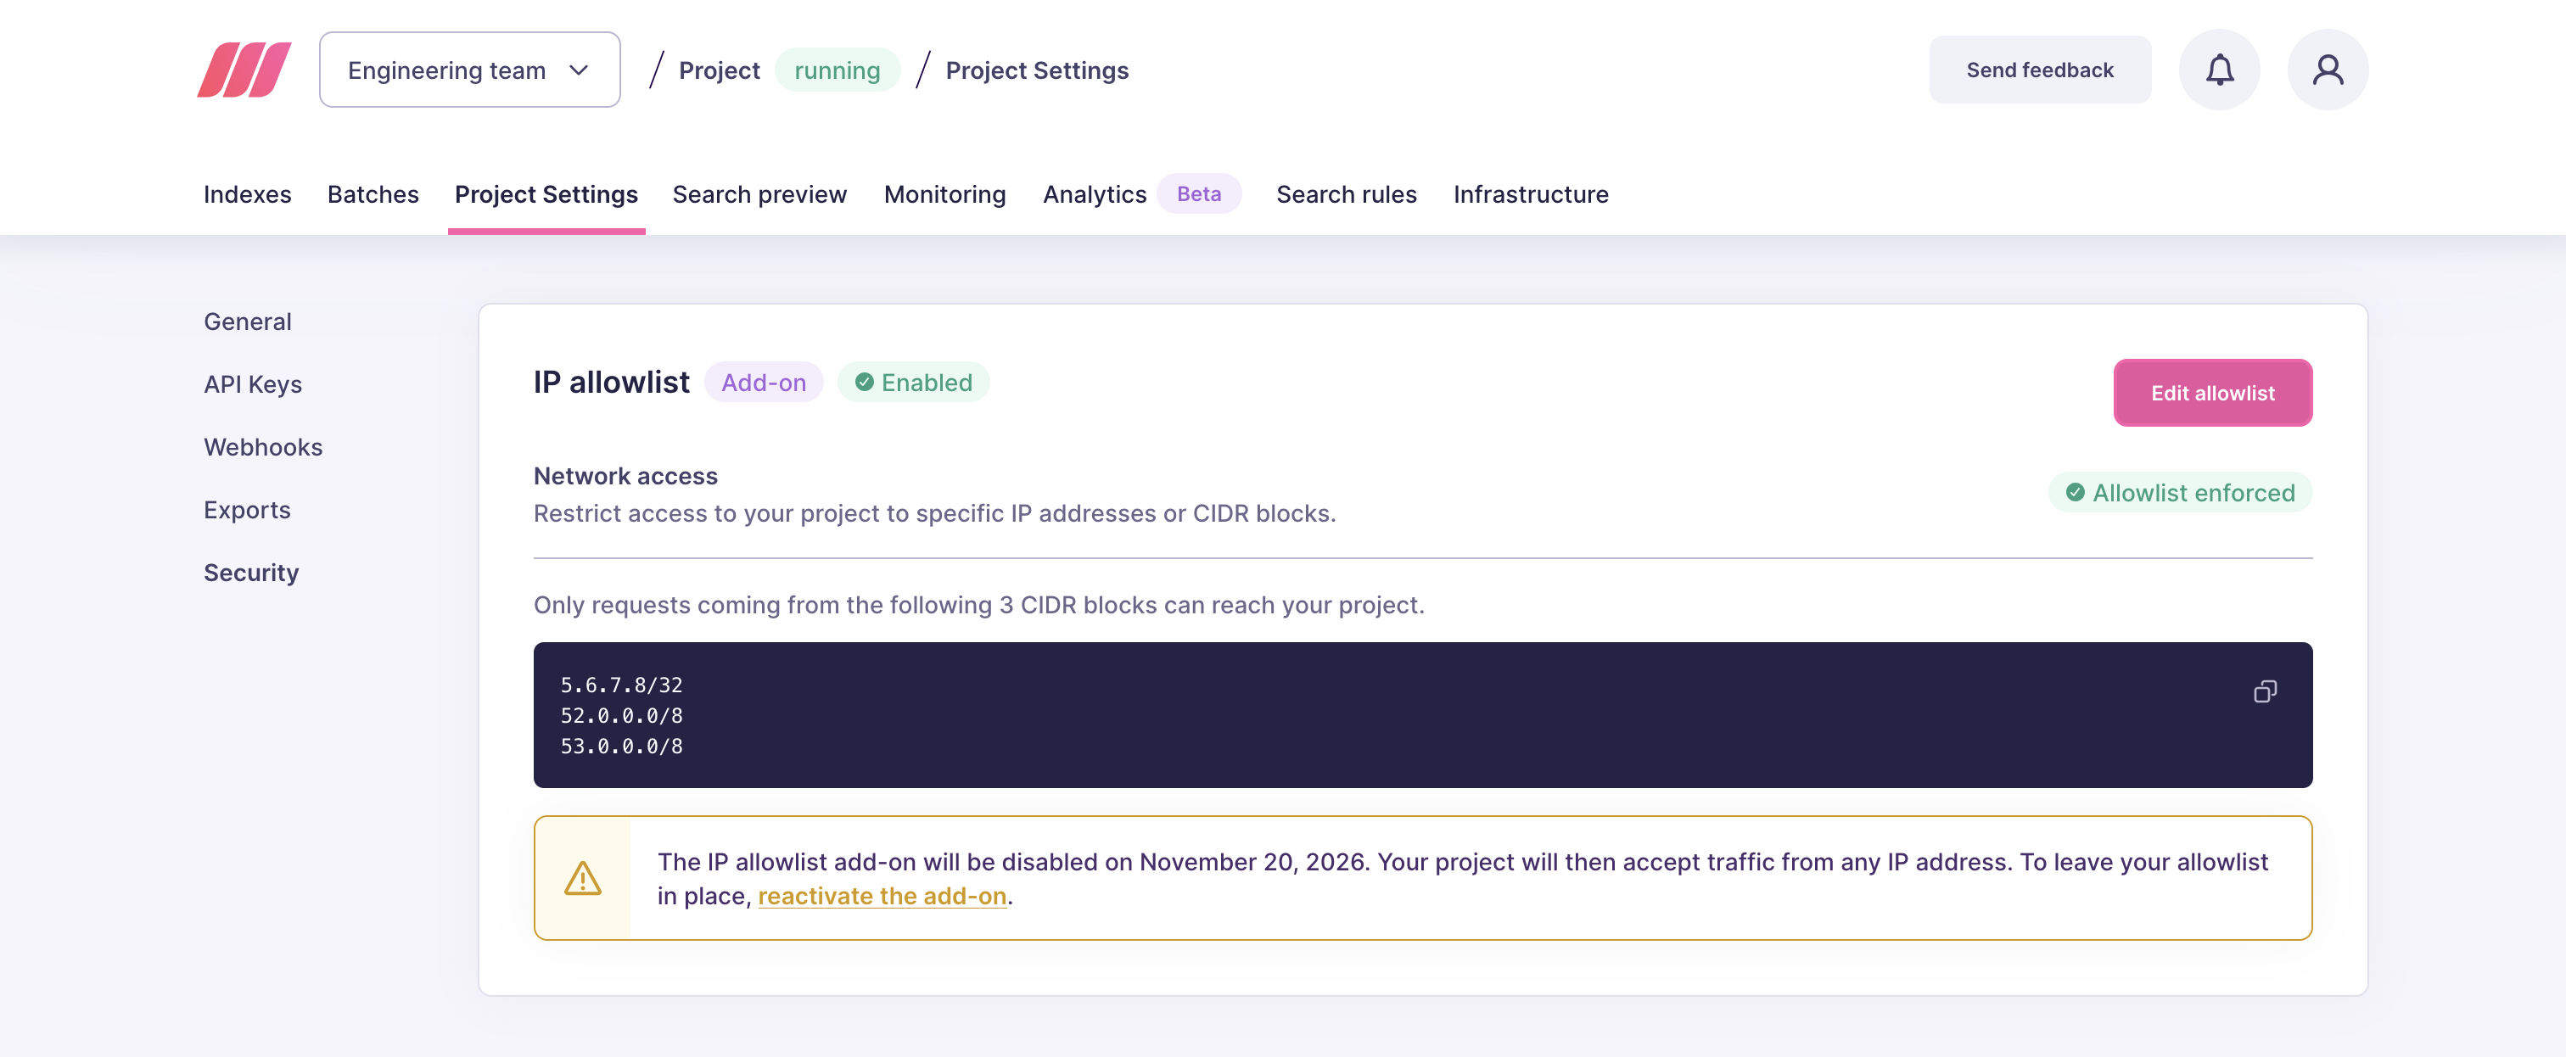The width and height of the screenshot is (2566, 1057).
Task: Click the 53.0.0.0/8 CIDR entry
Action: point(620,747)
